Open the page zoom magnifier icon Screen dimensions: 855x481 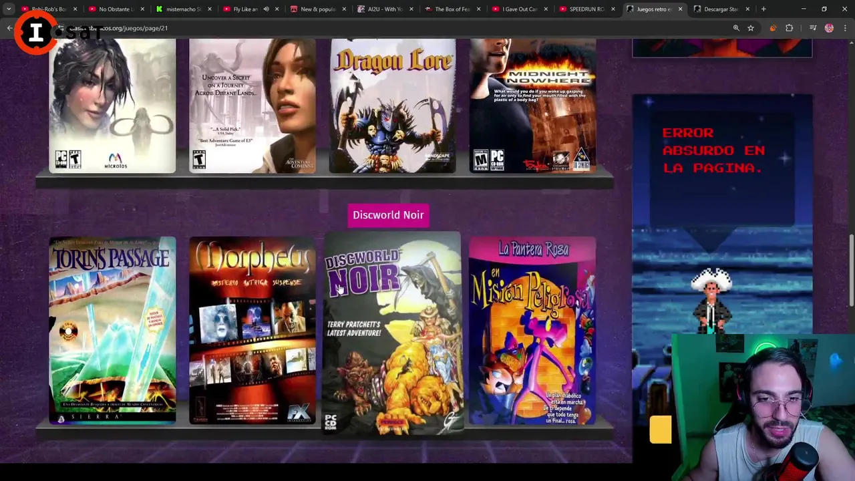[x=736, y=28]
